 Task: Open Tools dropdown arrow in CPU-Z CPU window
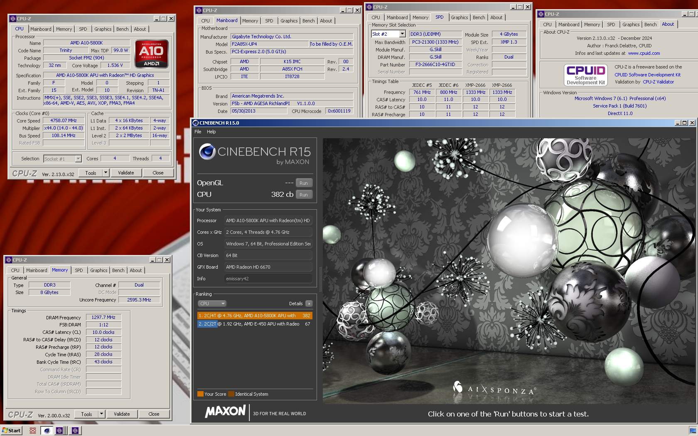pos(106,173)
